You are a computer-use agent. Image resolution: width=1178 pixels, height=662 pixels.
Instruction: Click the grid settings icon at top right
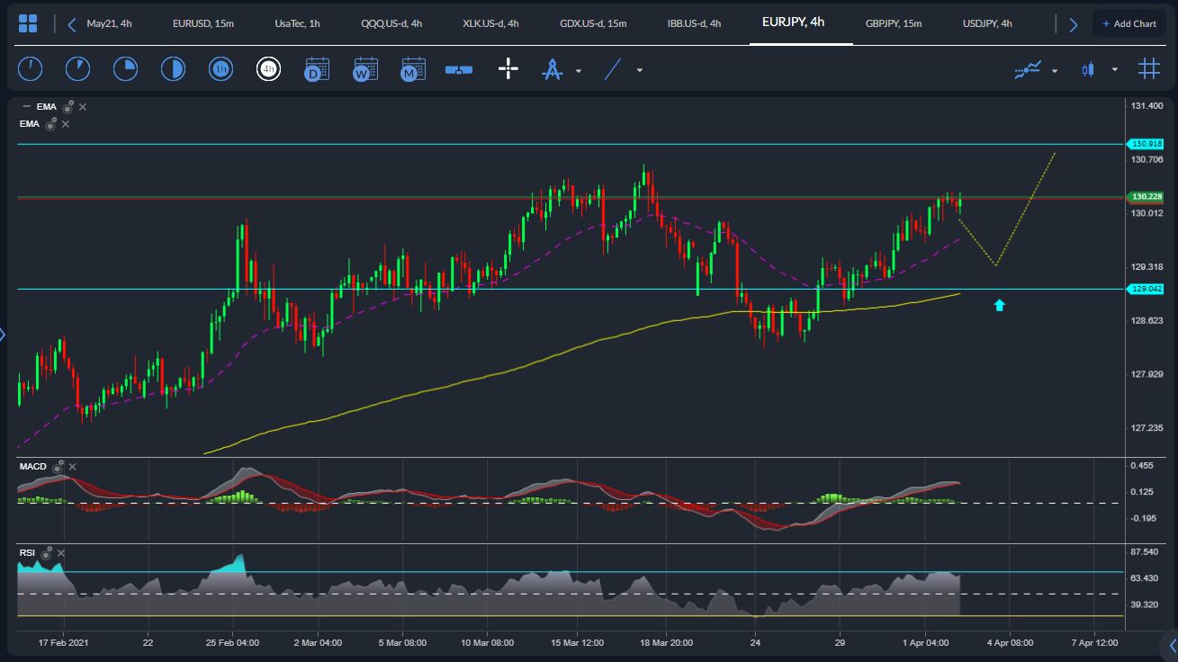coord(1148,68)
